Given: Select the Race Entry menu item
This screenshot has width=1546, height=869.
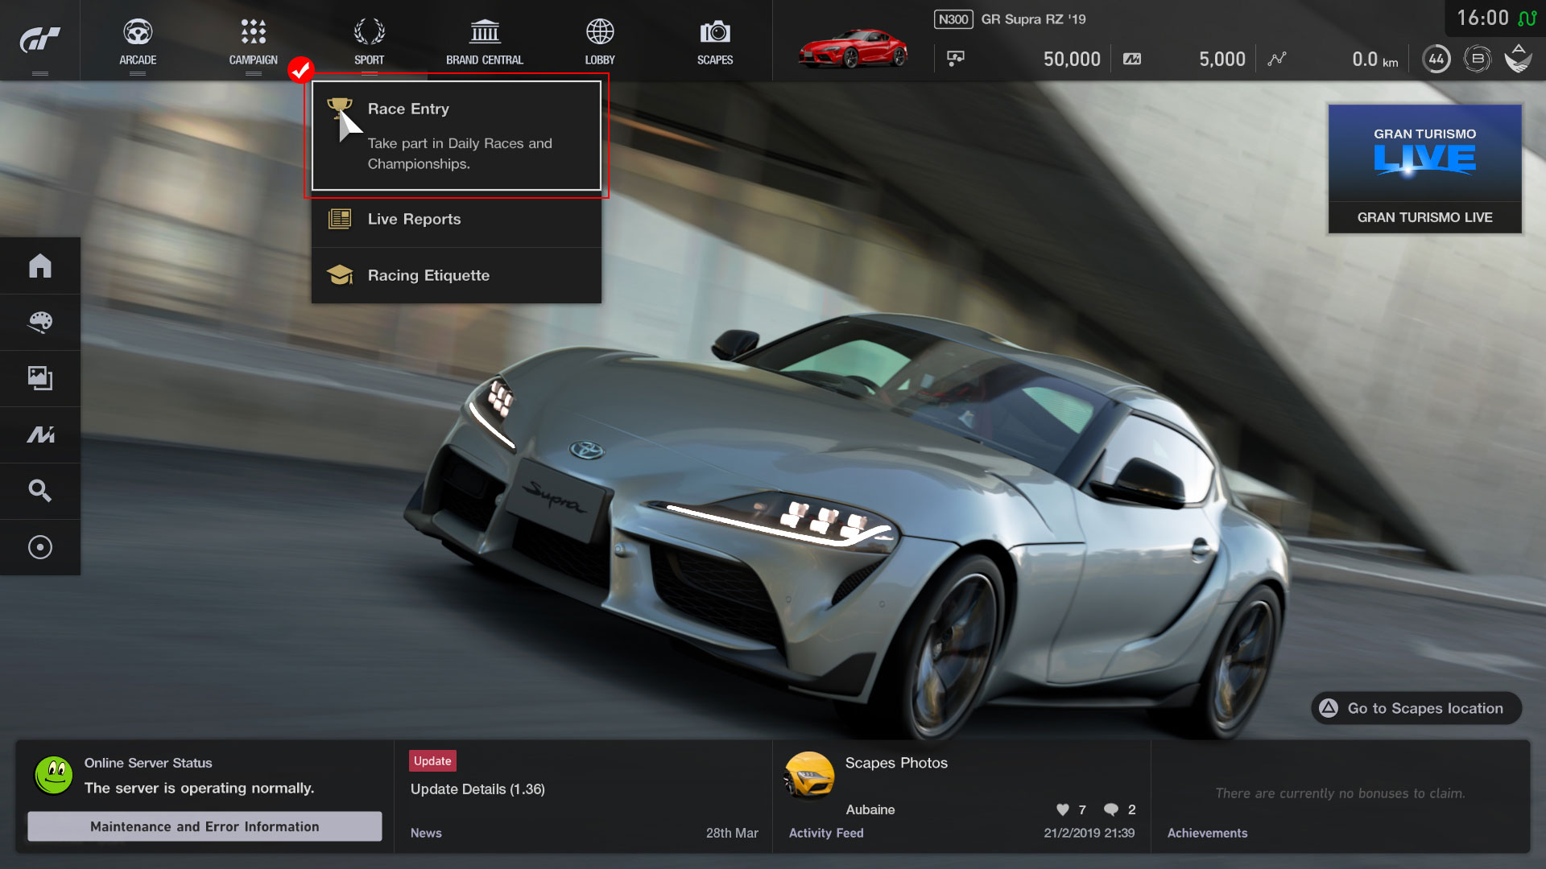Looking at the screenshot, I should click(457, 135).
